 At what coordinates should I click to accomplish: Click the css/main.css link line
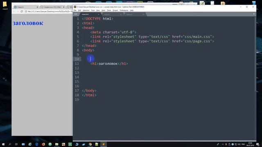point(152,37)
